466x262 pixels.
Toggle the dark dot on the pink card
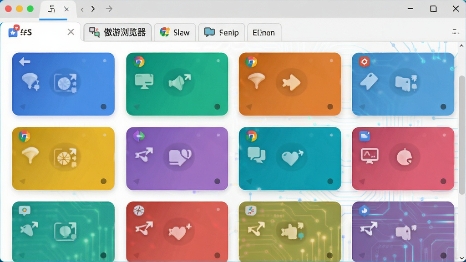(x=443, y=181)
